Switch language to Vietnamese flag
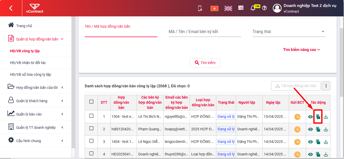 coord(214,8)
